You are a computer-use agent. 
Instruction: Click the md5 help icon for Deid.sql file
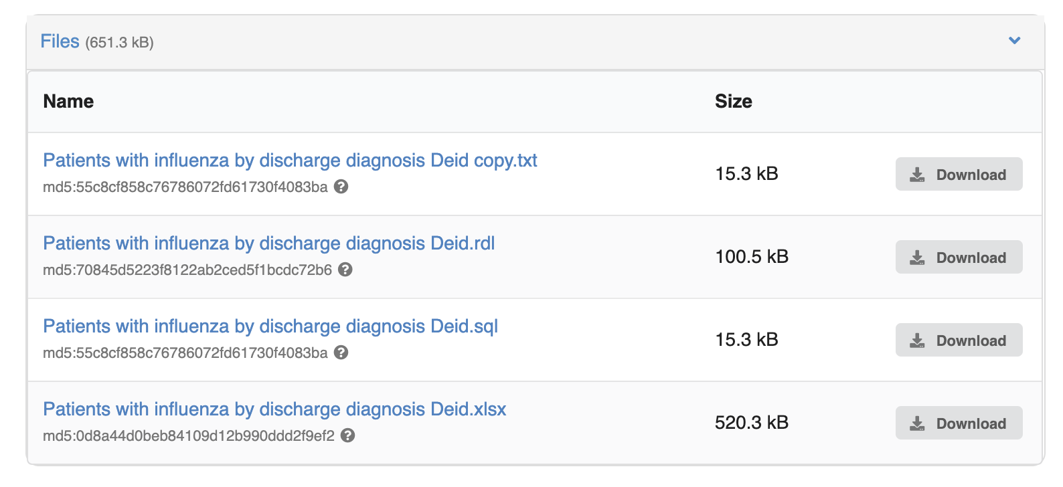[341, 353]
